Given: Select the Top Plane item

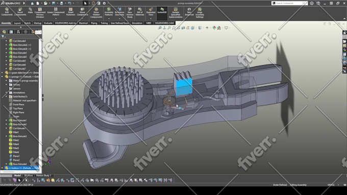Looking at the screenshot, I should click(18, 108).
